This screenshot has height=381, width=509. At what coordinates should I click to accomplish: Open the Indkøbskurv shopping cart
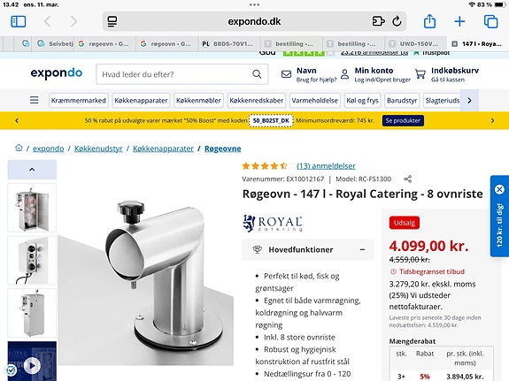(447, 74)
